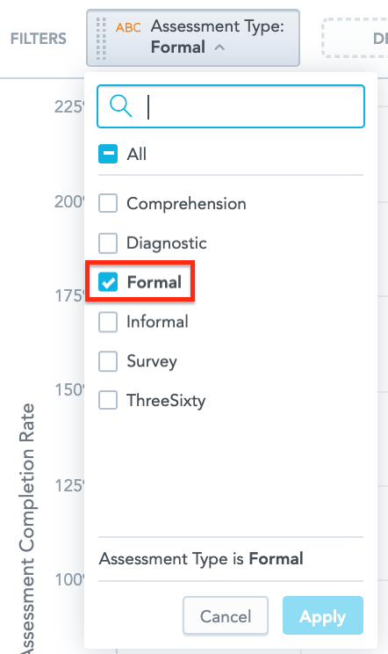388x654 pixels.
Task: Click the ThreeSixty option label
Action: [166, 401]
